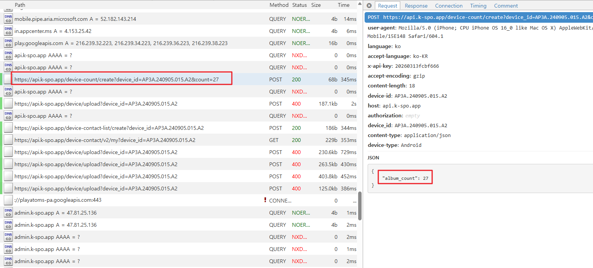Click red error mark on playatoms-pa row
This screenshot has height=268, width=593.
click(265, 200)
